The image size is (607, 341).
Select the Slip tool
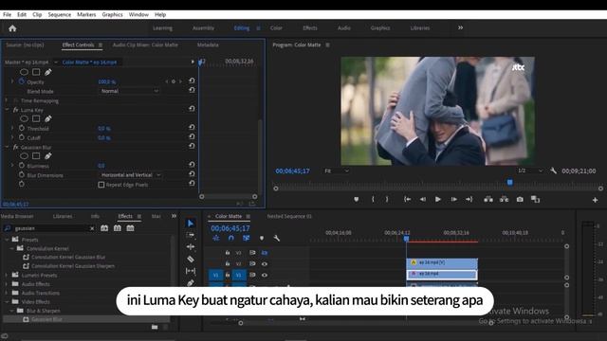(x=190, y=271)
